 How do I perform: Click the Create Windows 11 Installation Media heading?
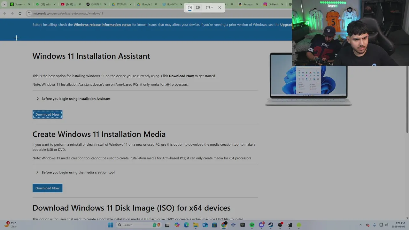99,134
